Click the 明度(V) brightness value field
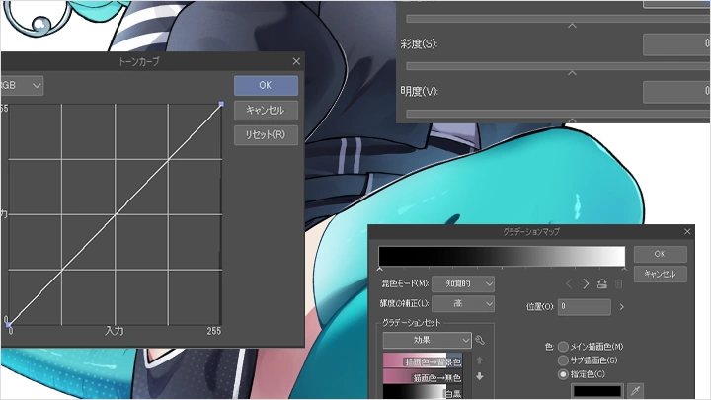 tap(676, 91)
